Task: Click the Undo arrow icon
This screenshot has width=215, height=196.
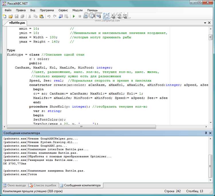Action: point(49,16)
